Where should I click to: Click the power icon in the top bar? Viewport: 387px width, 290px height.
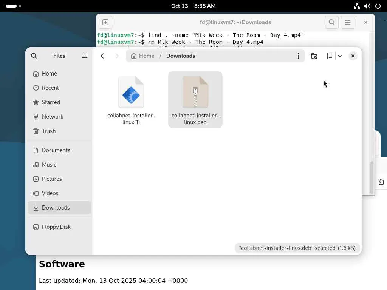378,6
